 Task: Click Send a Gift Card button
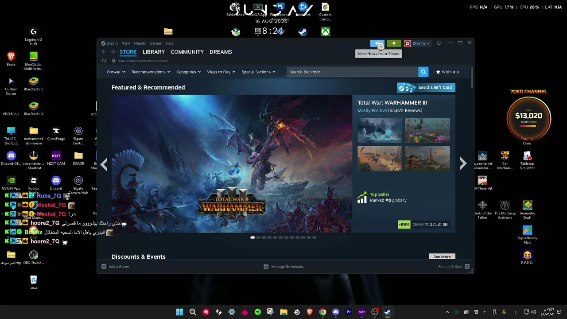[426, 87]
